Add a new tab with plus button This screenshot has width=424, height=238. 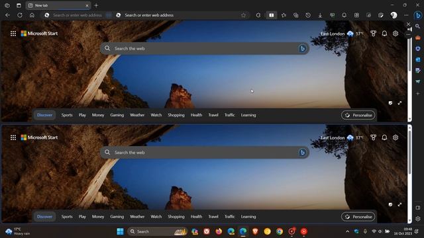click(96, 5)
